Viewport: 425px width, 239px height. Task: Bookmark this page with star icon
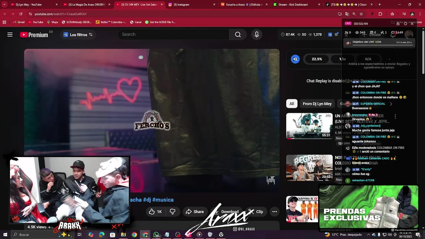tap(361, 14)
